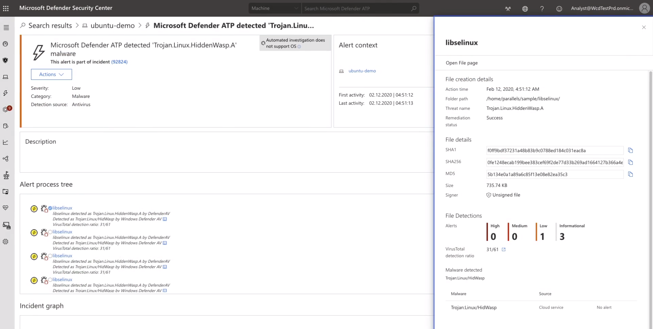Copy the SHA1 hash value
The image size is (653, 329).
(x=630, y=150)
